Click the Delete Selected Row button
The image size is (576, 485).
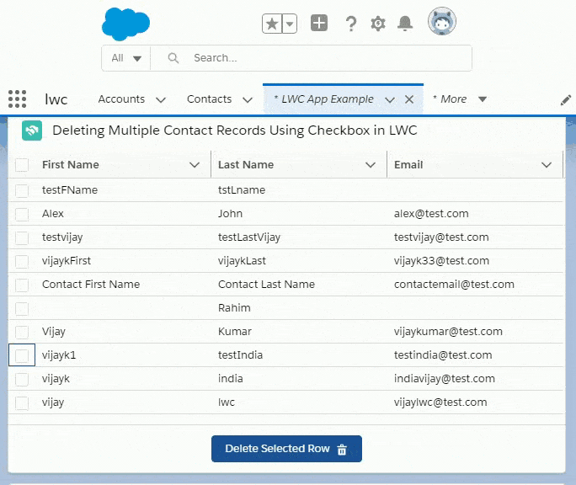(286, 449)
